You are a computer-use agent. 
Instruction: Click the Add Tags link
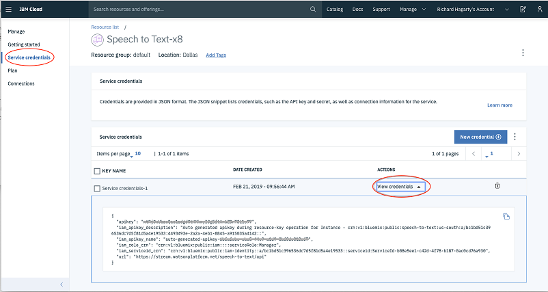(216, 55)
